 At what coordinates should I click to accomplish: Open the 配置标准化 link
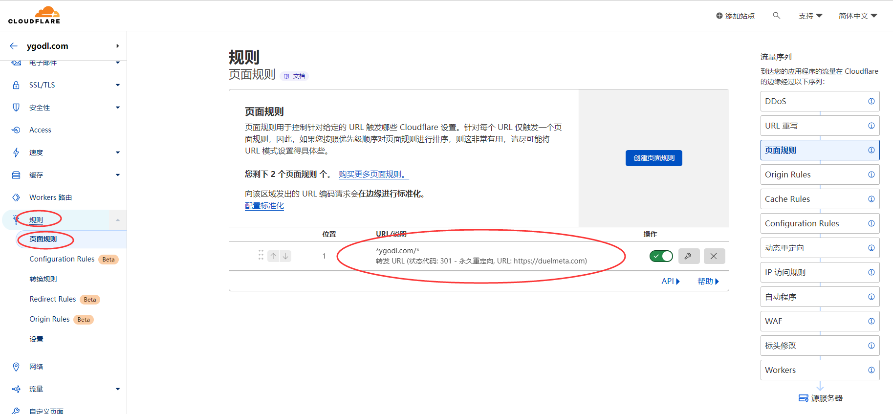264,206
